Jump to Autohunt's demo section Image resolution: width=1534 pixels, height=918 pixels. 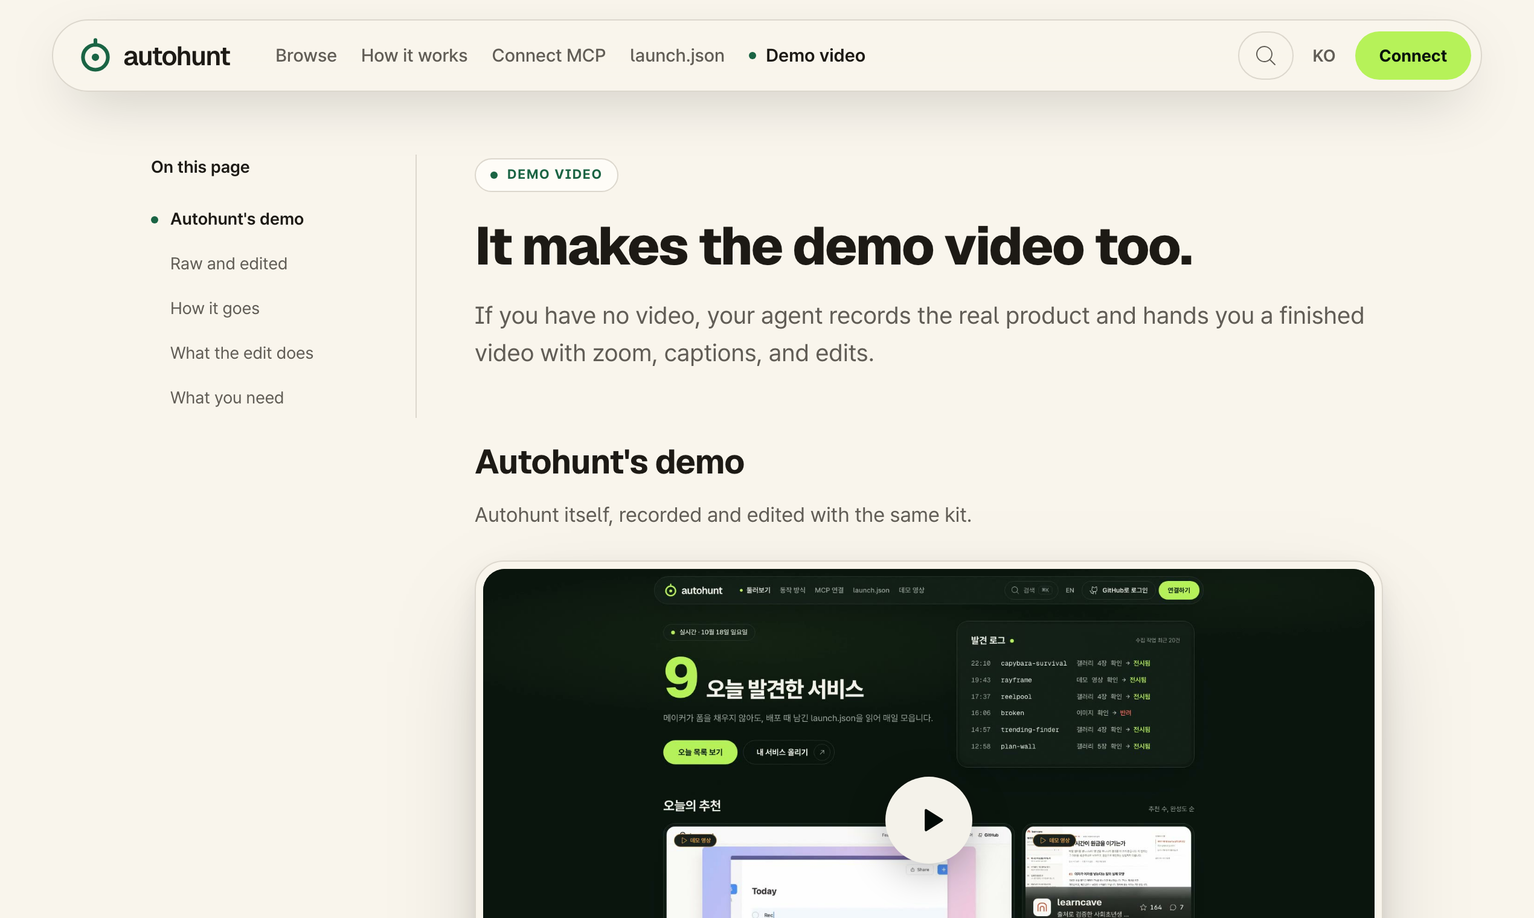(x=236, y=219)
